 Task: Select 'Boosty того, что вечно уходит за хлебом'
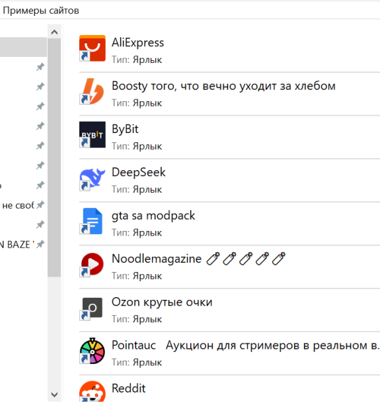tap(223, 86)
